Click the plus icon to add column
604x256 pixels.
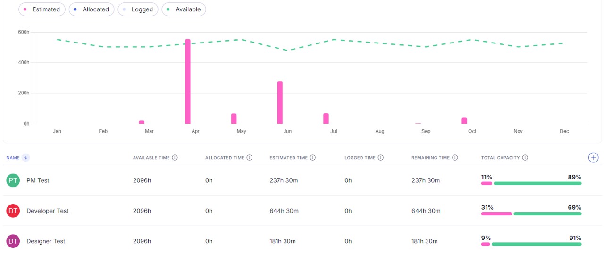[593, 158]
